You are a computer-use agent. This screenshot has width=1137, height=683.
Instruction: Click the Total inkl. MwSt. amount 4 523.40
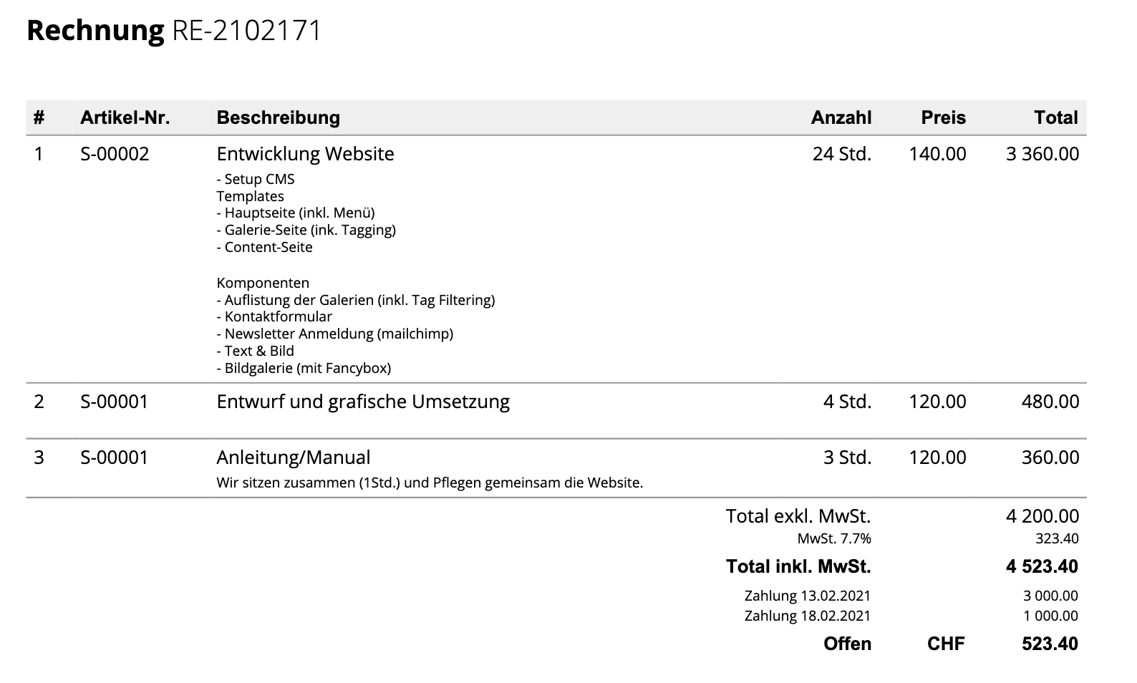pyautogui.click(x=1042, y=567)
